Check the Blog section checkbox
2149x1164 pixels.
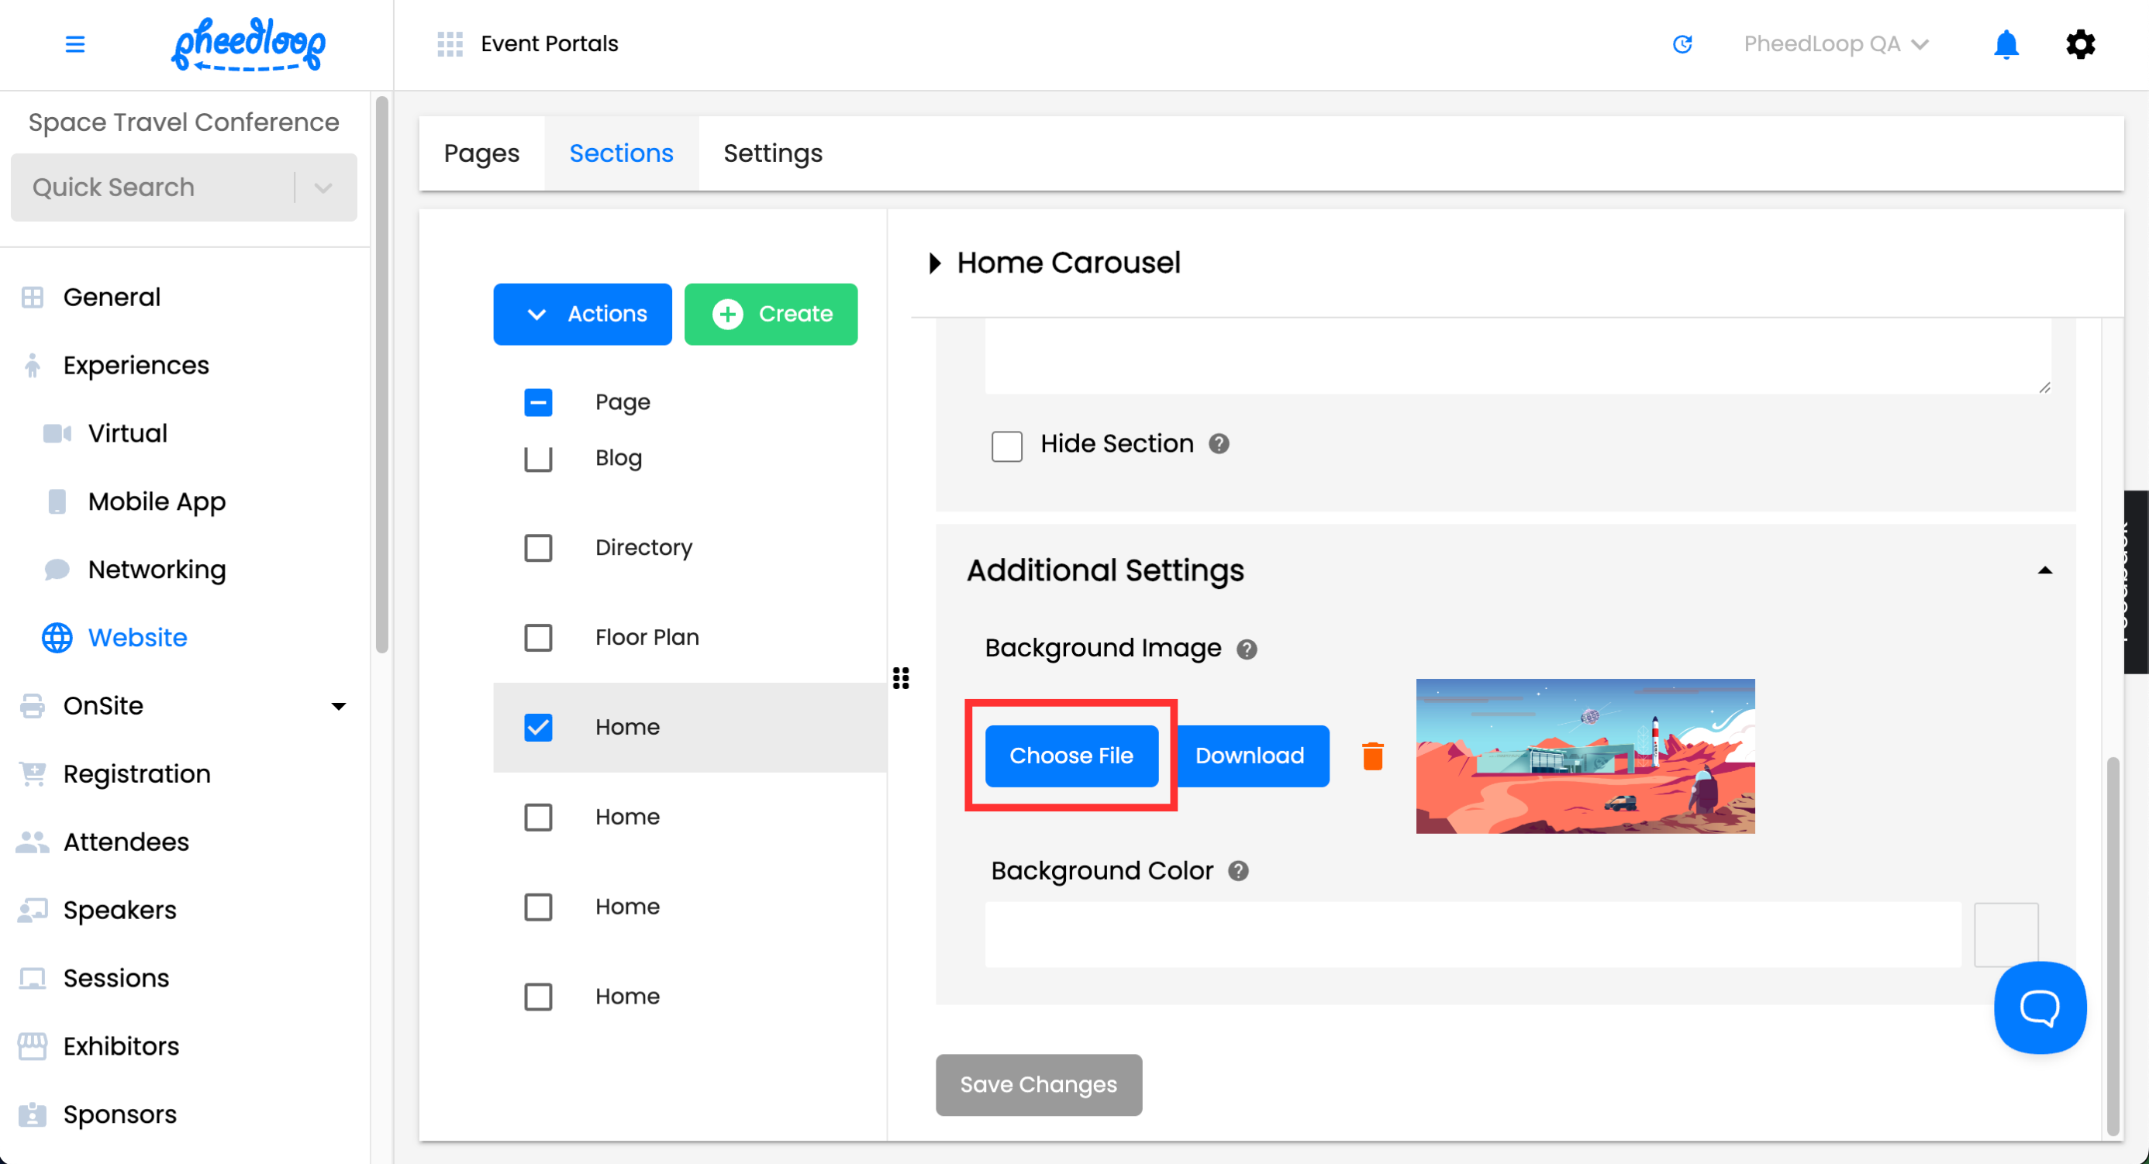pos(538,458)
